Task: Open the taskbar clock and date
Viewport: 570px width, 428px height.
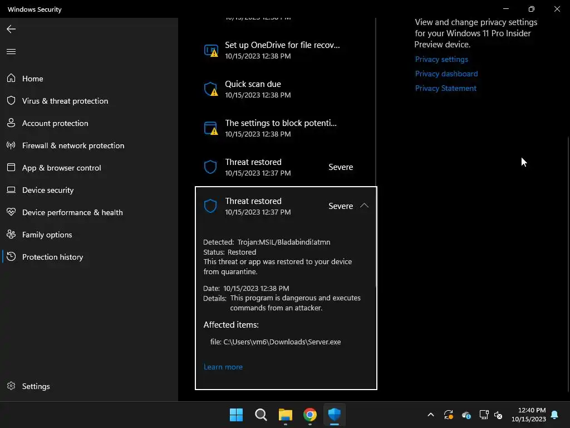Action: pyautogui.click(x=529, y=415)
